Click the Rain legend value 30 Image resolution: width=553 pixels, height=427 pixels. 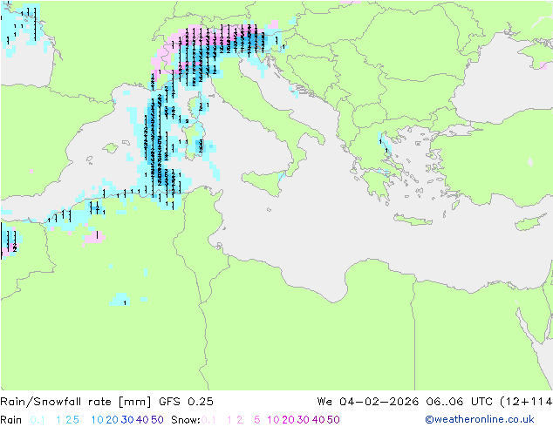[127, 420]
